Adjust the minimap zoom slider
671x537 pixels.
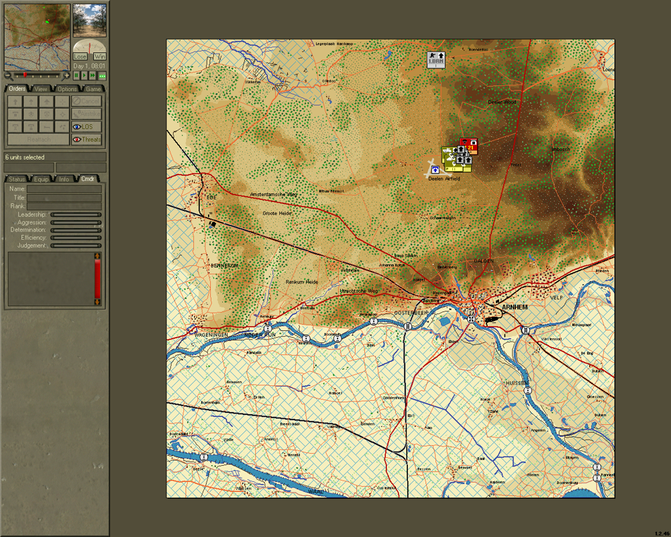pyautogui.click(x=25, y=75)
